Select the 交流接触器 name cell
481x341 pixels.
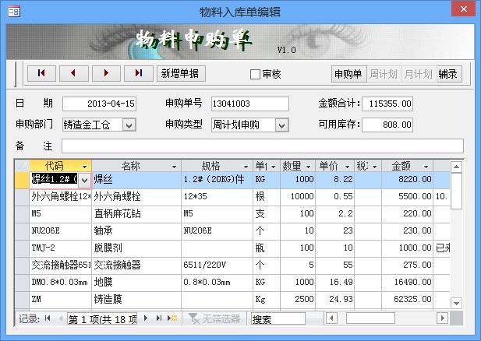click(136, 265)
